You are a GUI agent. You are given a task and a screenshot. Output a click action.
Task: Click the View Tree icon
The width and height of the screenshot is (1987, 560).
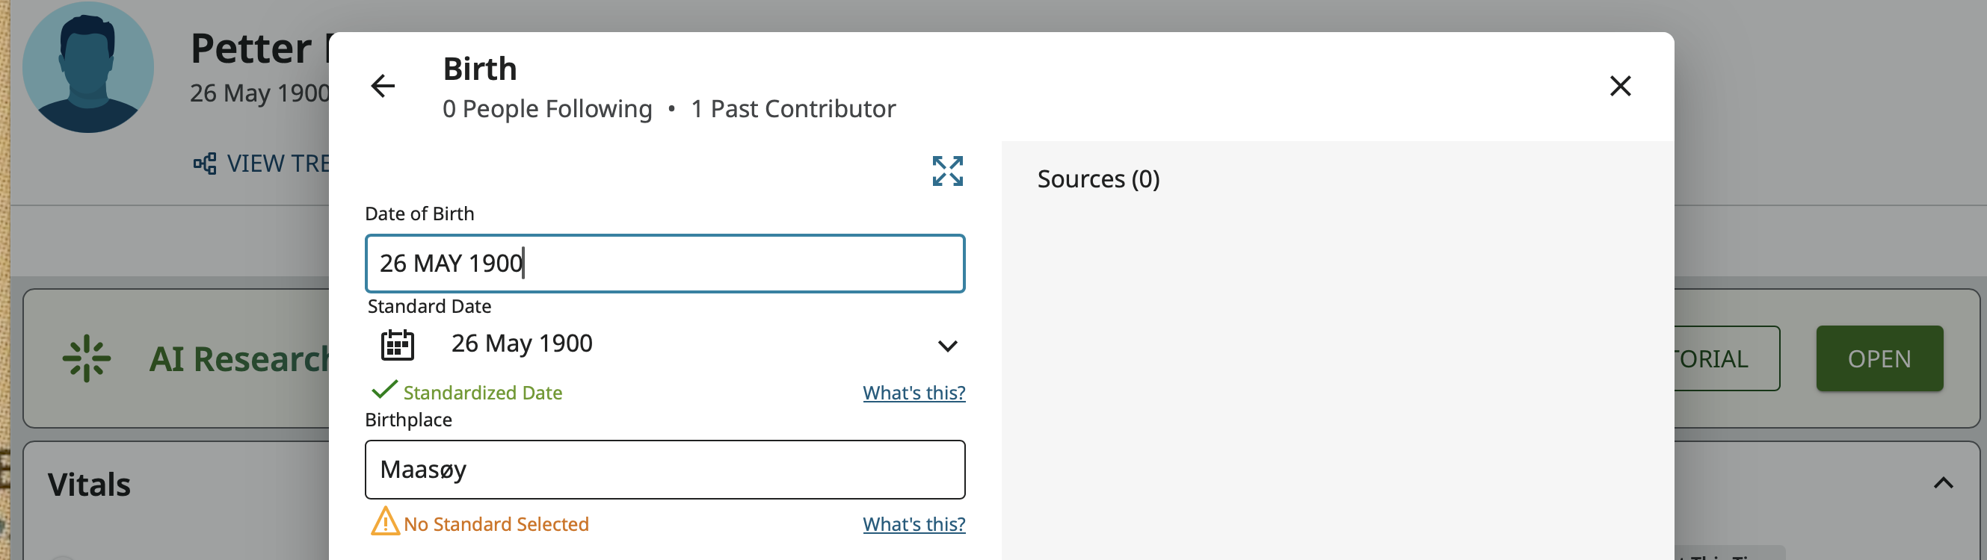(x=204, y=164)
